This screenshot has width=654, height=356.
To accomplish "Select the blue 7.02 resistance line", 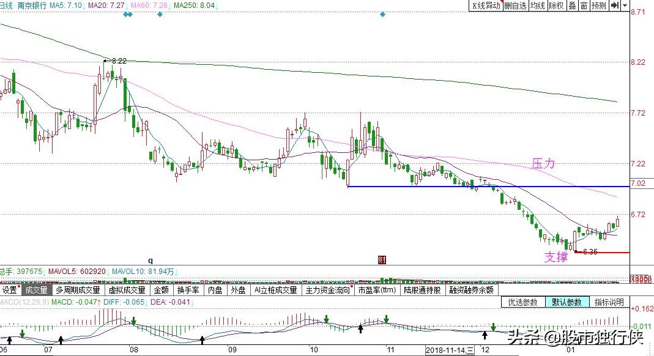I will pyautogui.click(x=488, y=187).
